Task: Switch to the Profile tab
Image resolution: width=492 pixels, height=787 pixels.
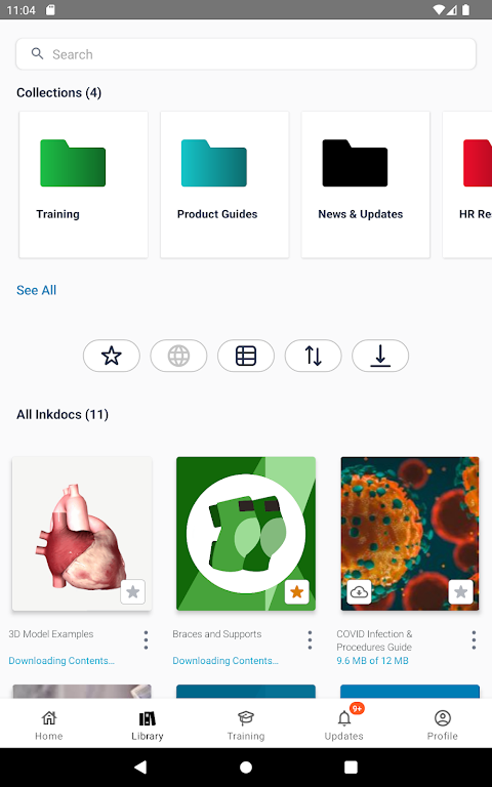Action: 442,724
